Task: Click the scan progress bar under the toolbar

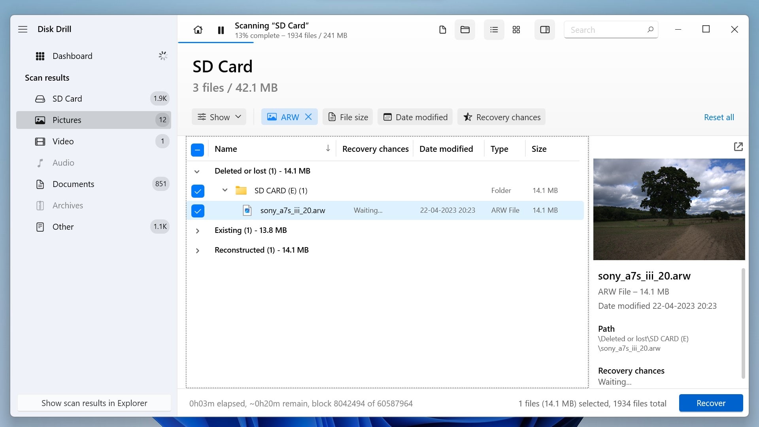Action: click(x=216, y=42)
